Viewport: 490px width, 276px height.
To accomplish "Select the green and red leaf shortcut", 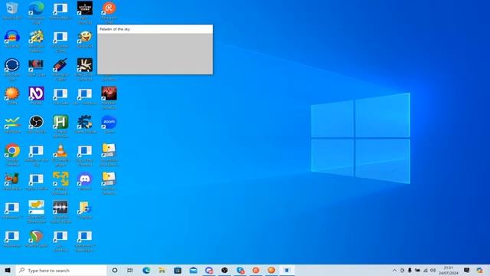I will (x=36, y=239).
